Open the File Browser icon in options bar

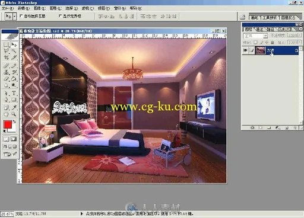243,17
